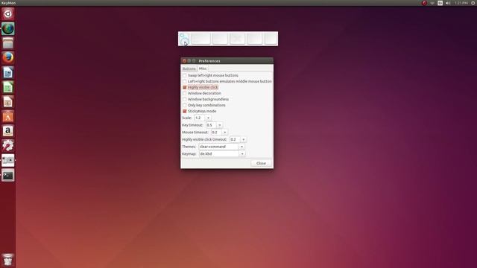
Task: Enable Only key combinations checkbox
Action: pyautogui.click(x=184, y=105)
